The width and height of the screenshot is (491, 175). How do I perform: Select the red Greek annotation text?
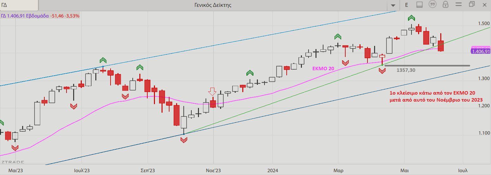(x=436, y=96)
